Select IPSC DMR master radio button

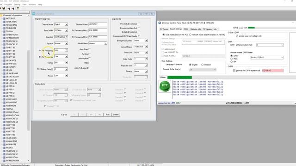click(231, 59)
